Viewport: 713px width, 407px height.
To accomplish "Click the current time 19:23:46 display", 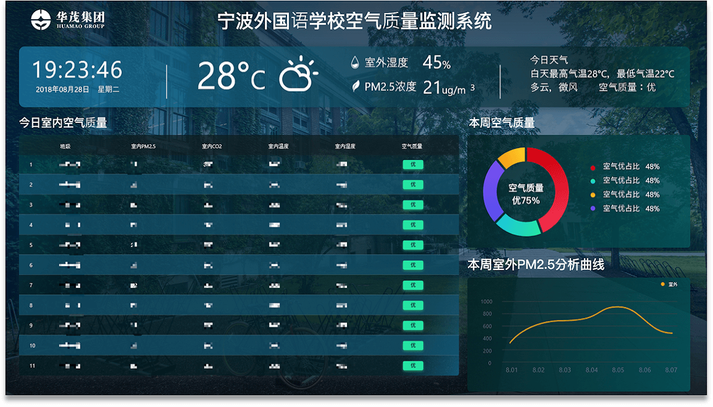I will click(77, 70).
